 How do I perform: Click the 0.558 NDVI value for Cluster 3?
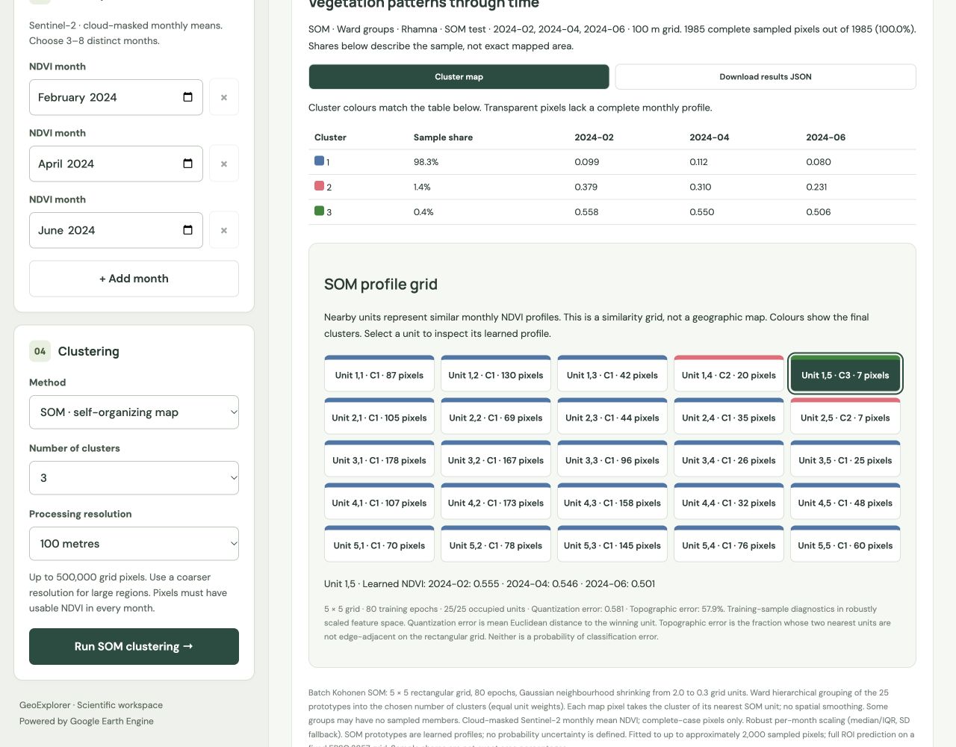[586, 212]
